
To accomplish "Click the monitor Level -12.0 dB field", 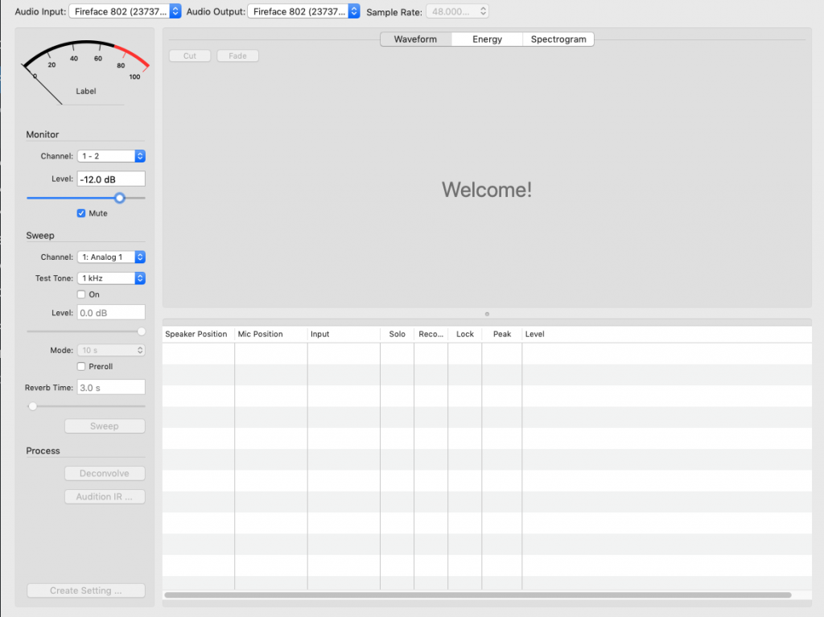I will 111,179.
